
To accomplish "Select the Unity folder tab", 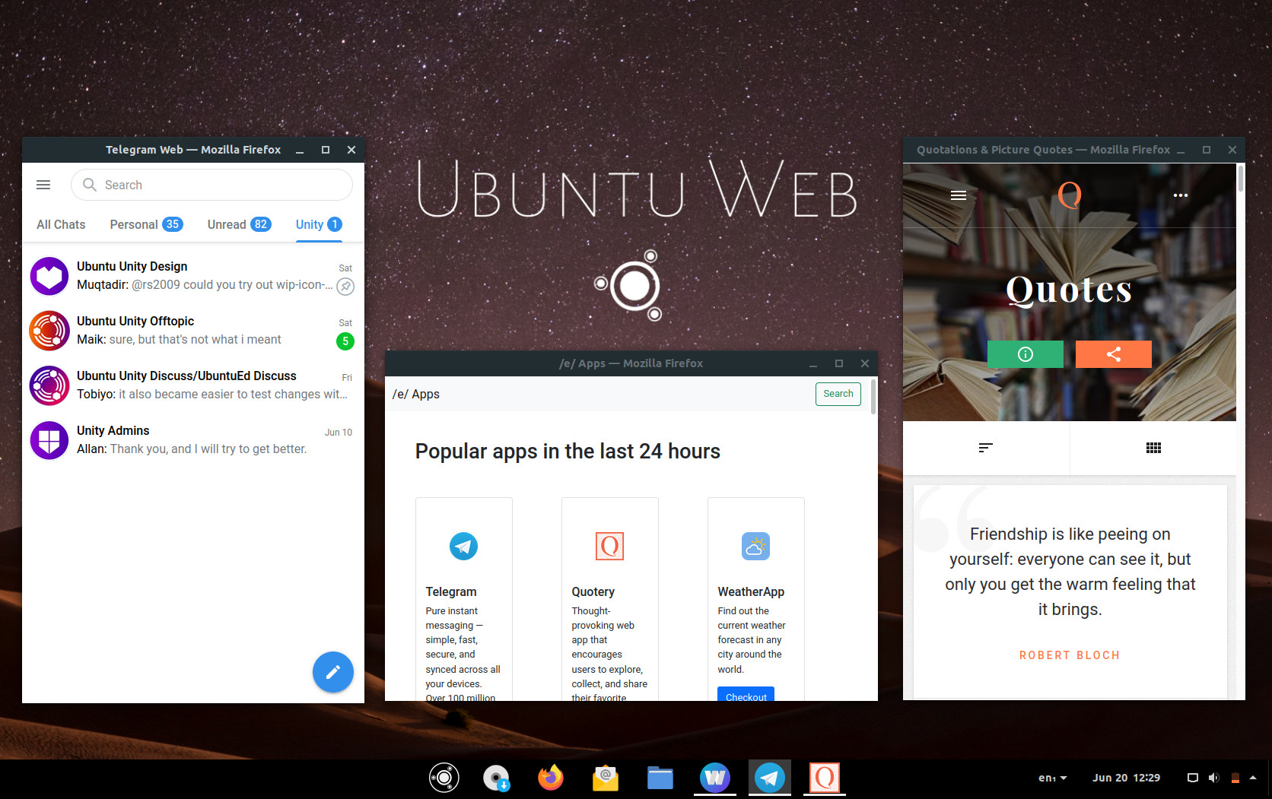I will pyautogui.click(x=319, y=224).
